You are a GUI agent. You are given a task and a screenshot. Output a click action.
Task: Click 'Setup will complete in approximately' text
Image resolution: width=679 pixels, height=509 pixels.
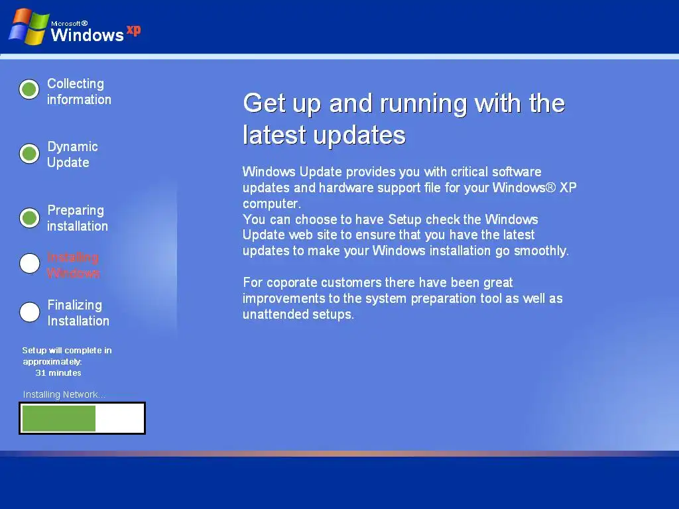click(x=67, y=356)
